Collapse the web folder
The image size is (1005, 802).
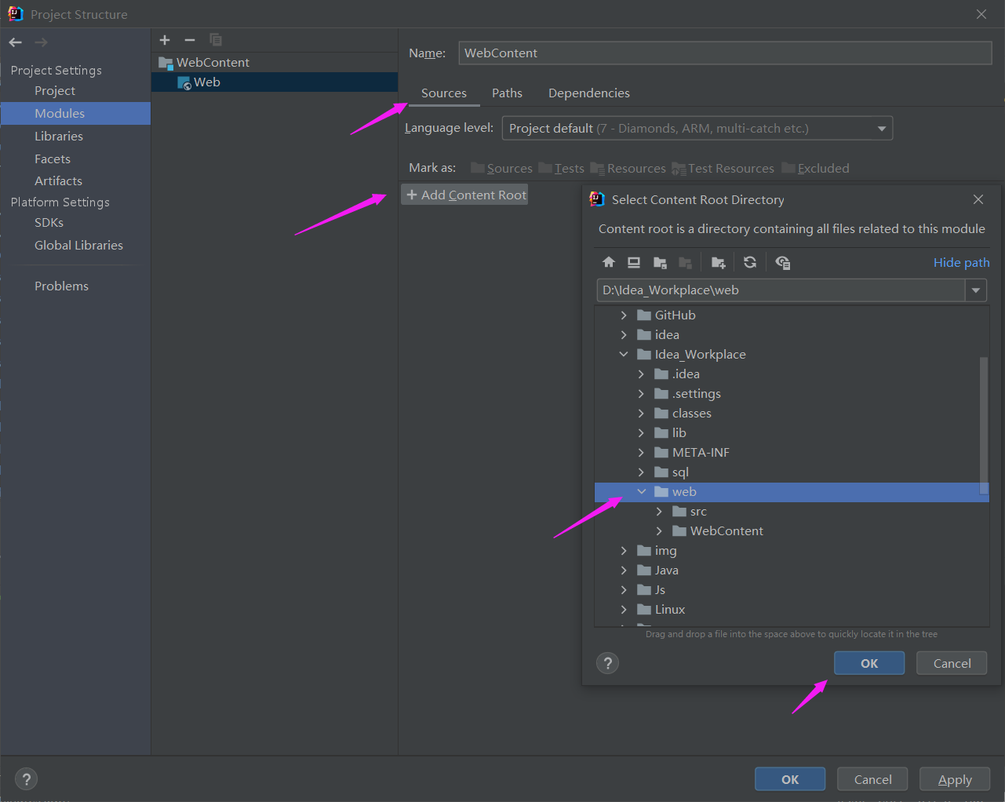click(x=641, y=492)
